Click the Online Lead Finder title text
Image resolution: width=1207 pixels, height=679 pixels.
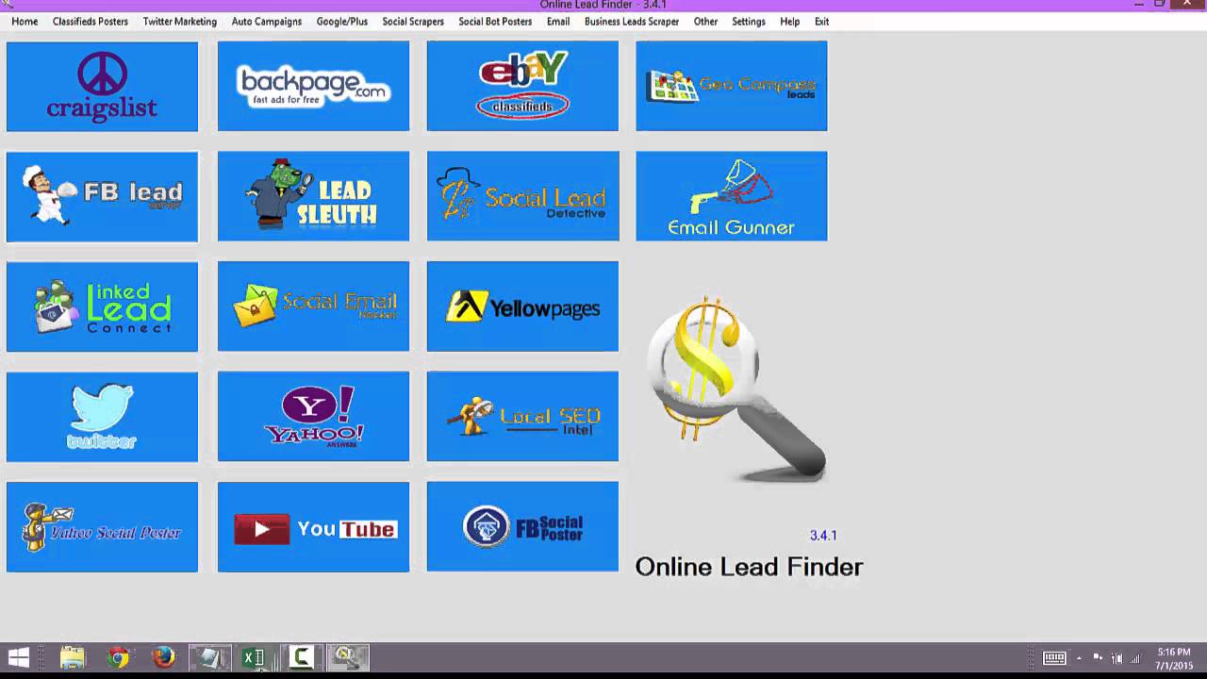point(749,567)
